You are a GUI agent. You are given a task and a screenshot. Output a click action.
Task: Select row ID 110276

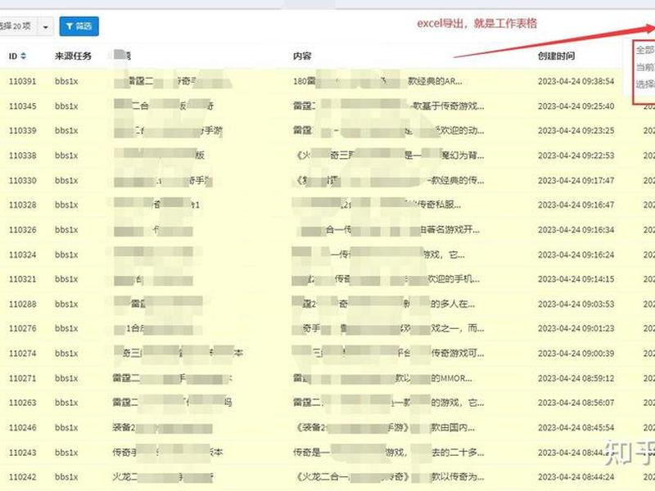click(23, 329)
